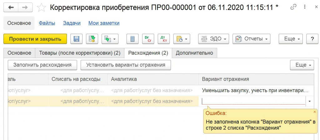The height and width of the screenshot is (140, 320).
Task: Open the reports clock icon dropdown
Action: pos(182,39)
